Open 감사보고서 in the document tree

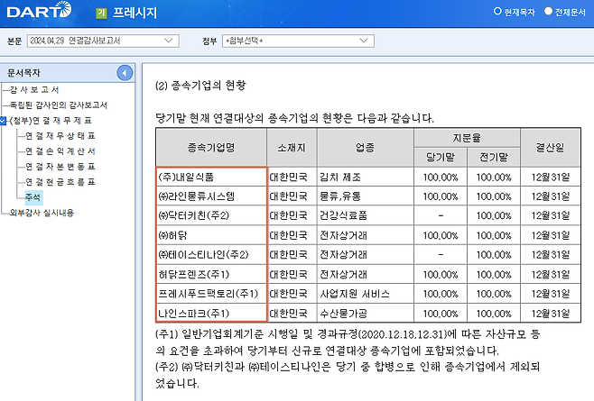coord(34,89)
